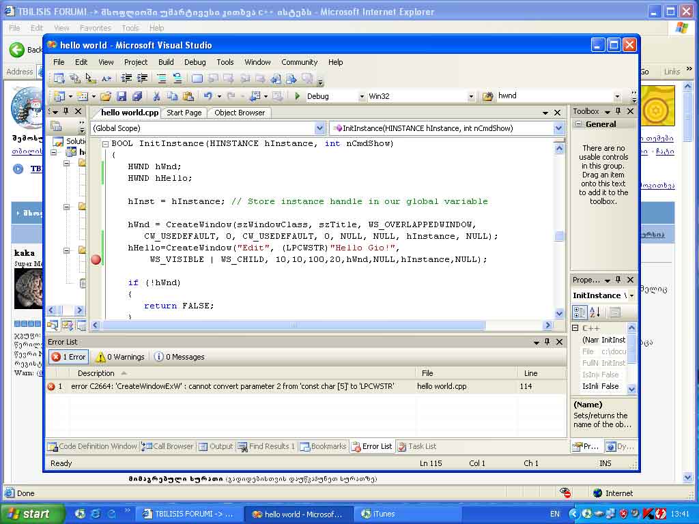Open the Build menu
The height and width of the screenshot is (524, 699).
tap(166, 62)
